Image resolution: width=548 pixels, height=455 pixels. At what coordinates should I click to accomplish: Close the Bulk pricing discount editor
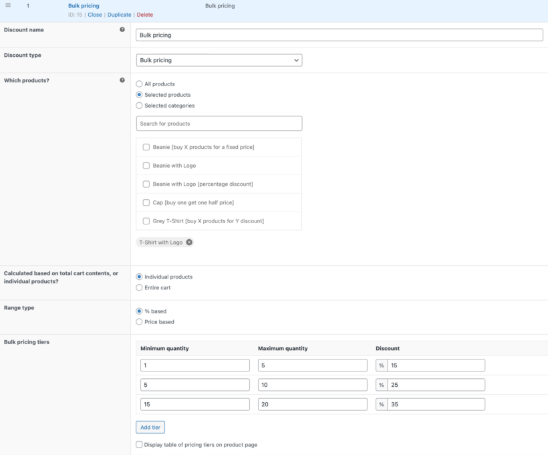[95, 14]
